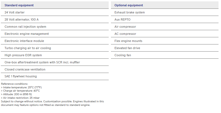221x113 pixels.
Task: Select Turbo charging air to air cooling
Action: coord(55,48)
